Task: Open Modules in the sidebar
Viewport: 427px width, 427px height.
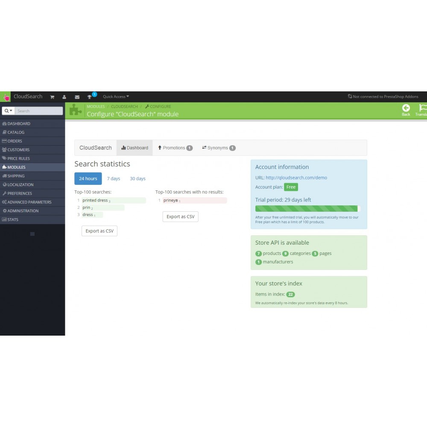Action: click(32, 167)
